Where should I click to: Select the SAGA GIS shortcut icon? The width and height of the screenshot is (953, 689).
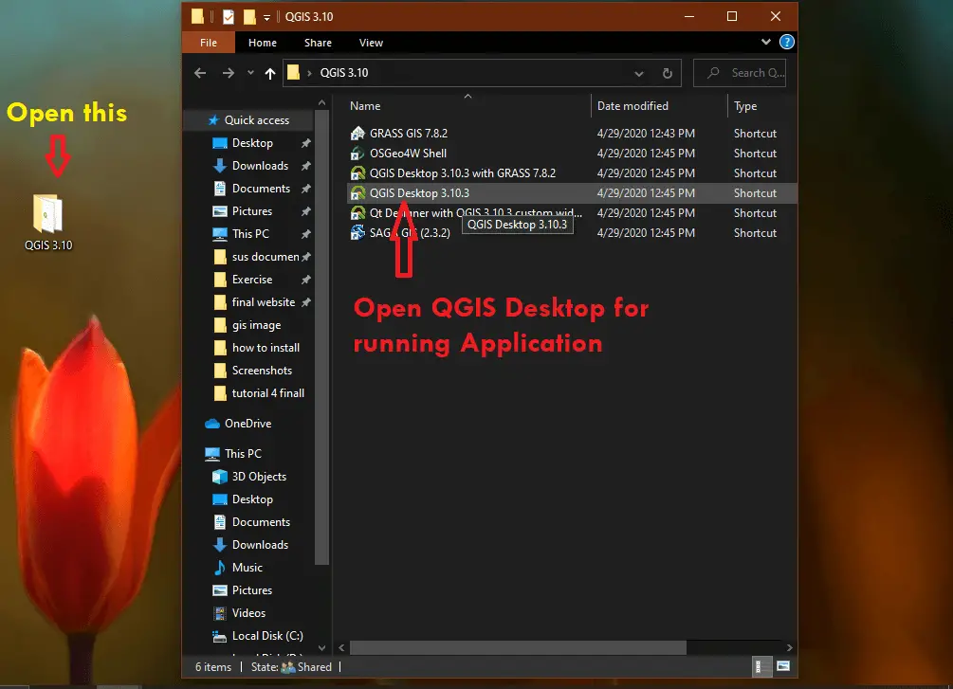tap(358, 233)
